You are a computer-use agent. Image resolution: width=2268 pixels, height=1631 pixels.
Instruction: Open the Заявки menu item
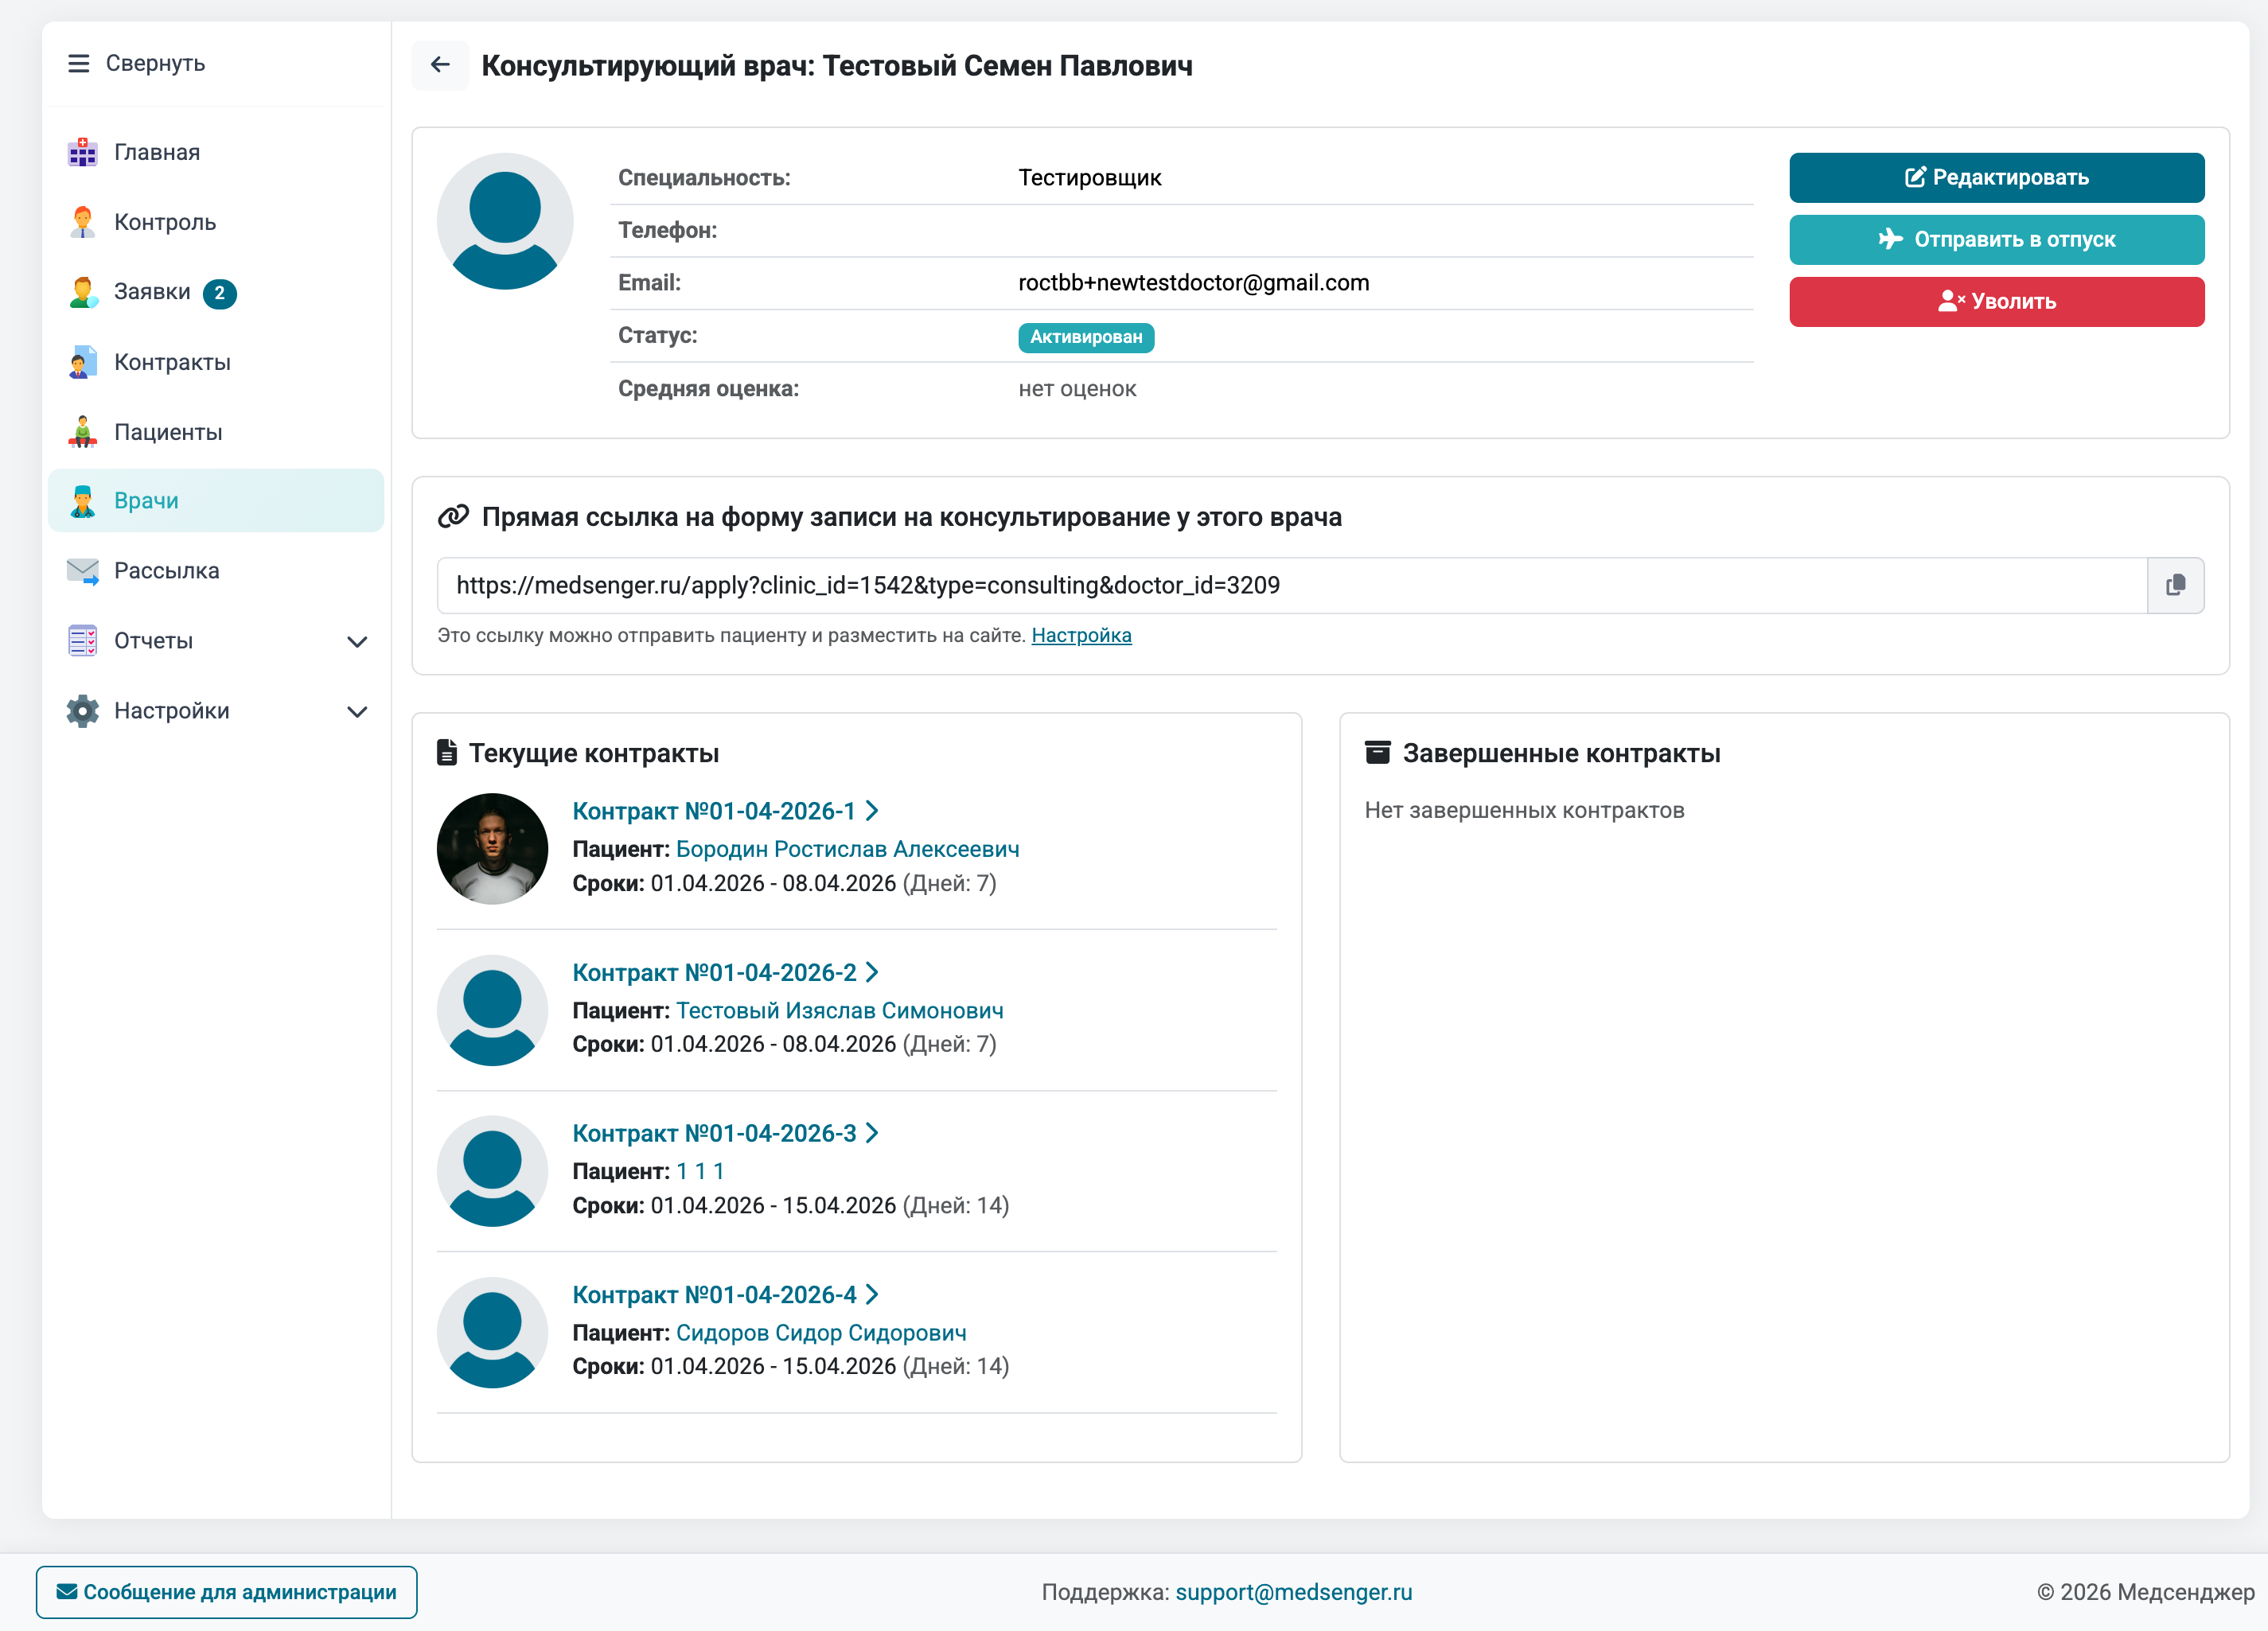(x=216, y=292)
